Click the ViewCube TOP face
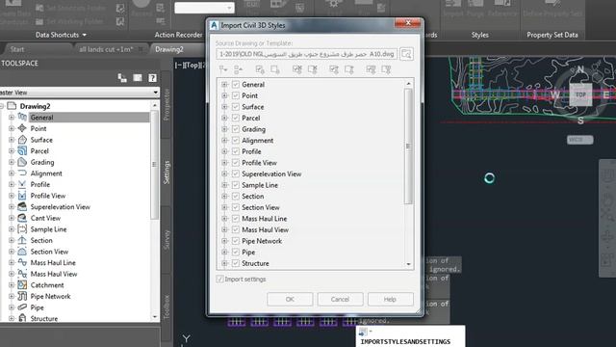The height and width of the screenshot is (347, 616). (x=580, y=94)
